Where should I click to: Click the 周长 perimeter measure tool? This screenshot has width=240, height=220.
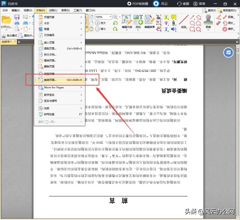(x=229, y=23)
